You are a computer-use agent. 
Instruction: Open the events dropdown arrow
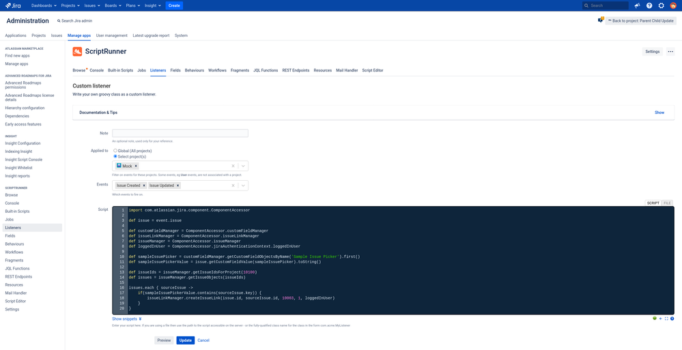pyautogui.click(x=243, y=185)
